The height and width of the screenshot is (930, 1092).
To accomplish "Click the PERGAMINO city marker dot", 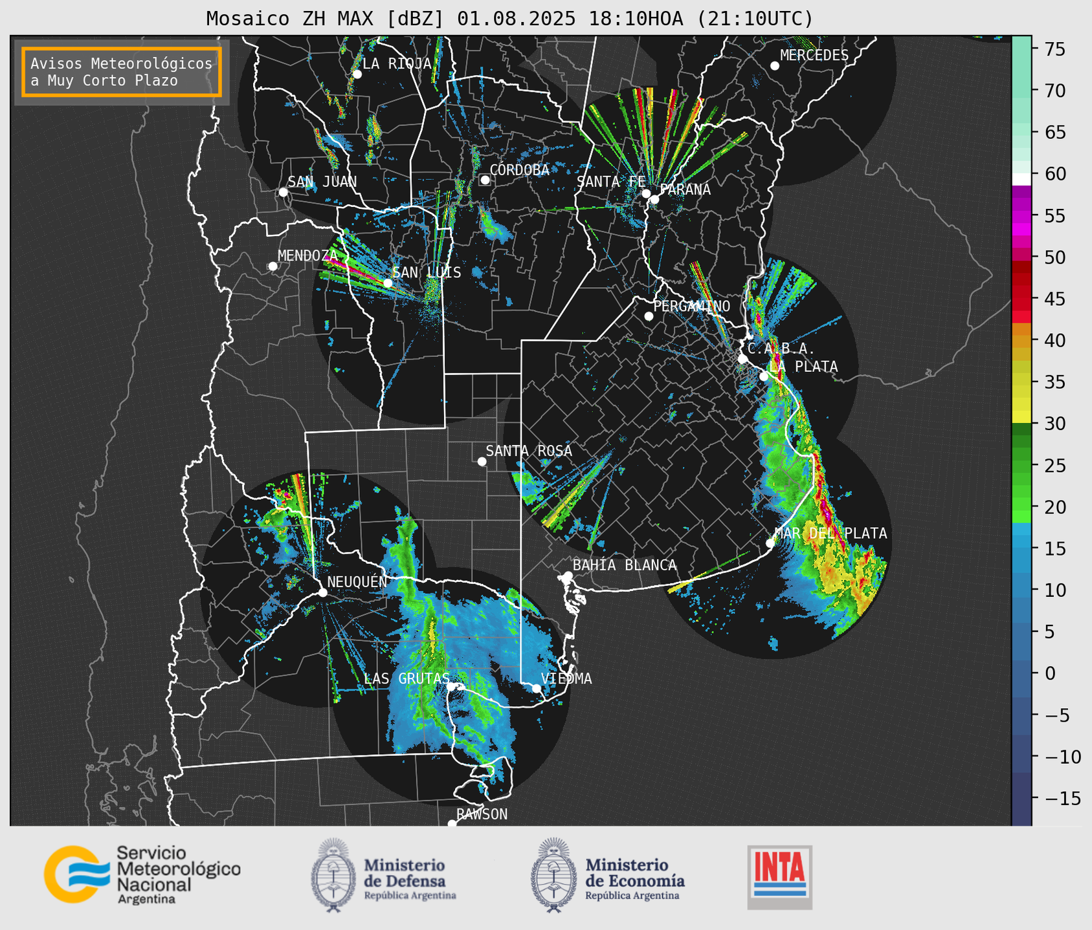I will click(x=649, y=316).
